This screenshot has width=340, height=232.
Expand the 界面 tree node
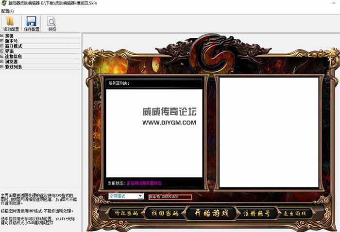click(x=2, y=51)
